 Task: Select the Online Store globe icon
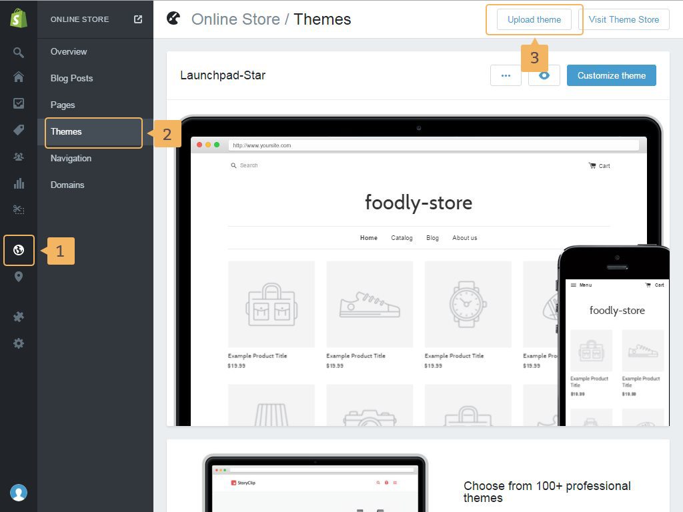pos(19,250)
